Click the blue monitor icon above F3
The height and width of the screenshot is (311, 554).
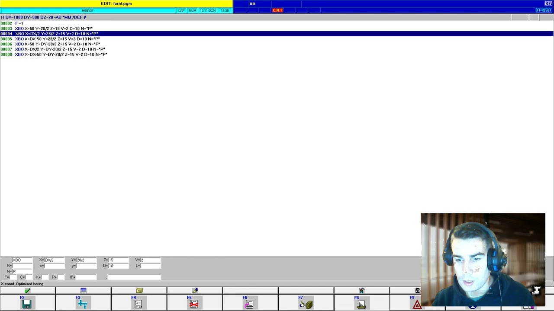point(84,291)
